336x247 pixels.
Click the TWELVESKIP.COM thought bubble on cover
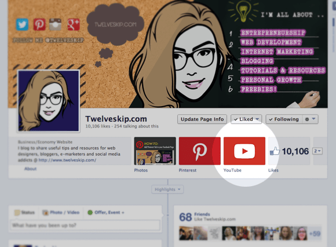tap(115, 25)
